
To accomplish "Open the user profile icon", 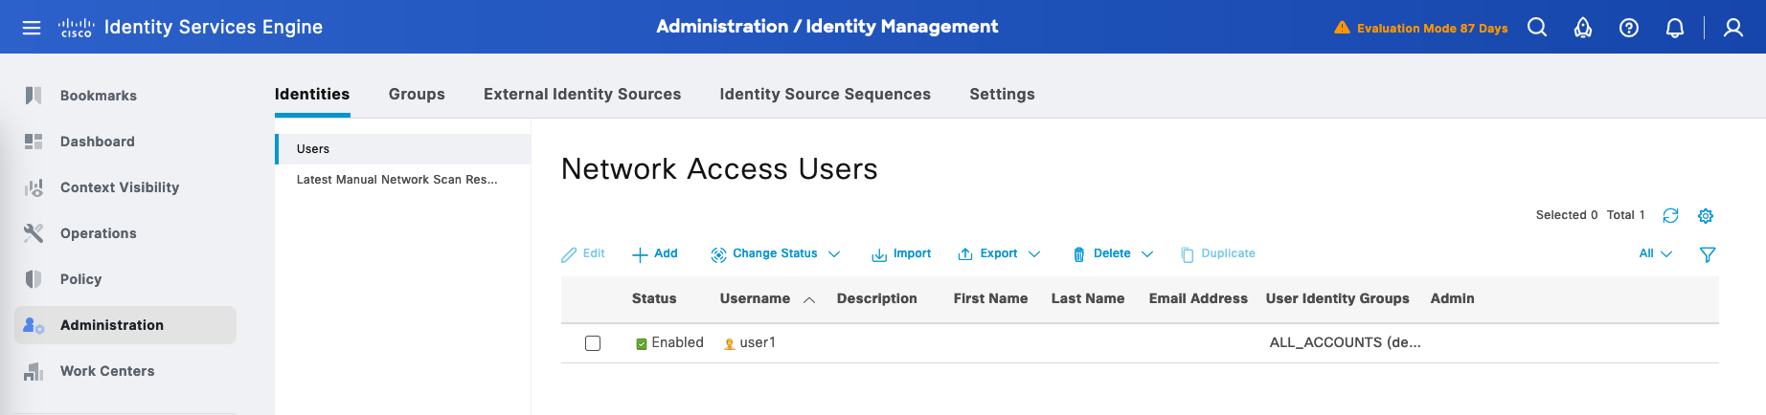I will 1732,28.
